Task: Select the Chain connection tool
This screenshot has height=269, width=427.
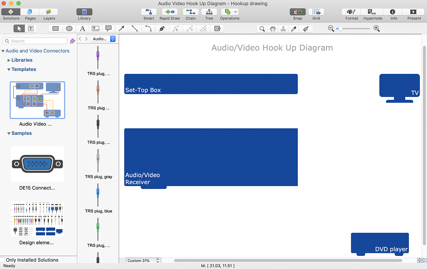Action: pyautogui.click(x=190, y=12)
